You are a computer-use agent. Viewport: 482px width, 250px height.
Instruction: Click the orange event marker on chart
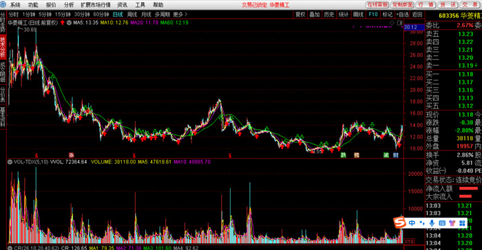[x=357, y=155]
